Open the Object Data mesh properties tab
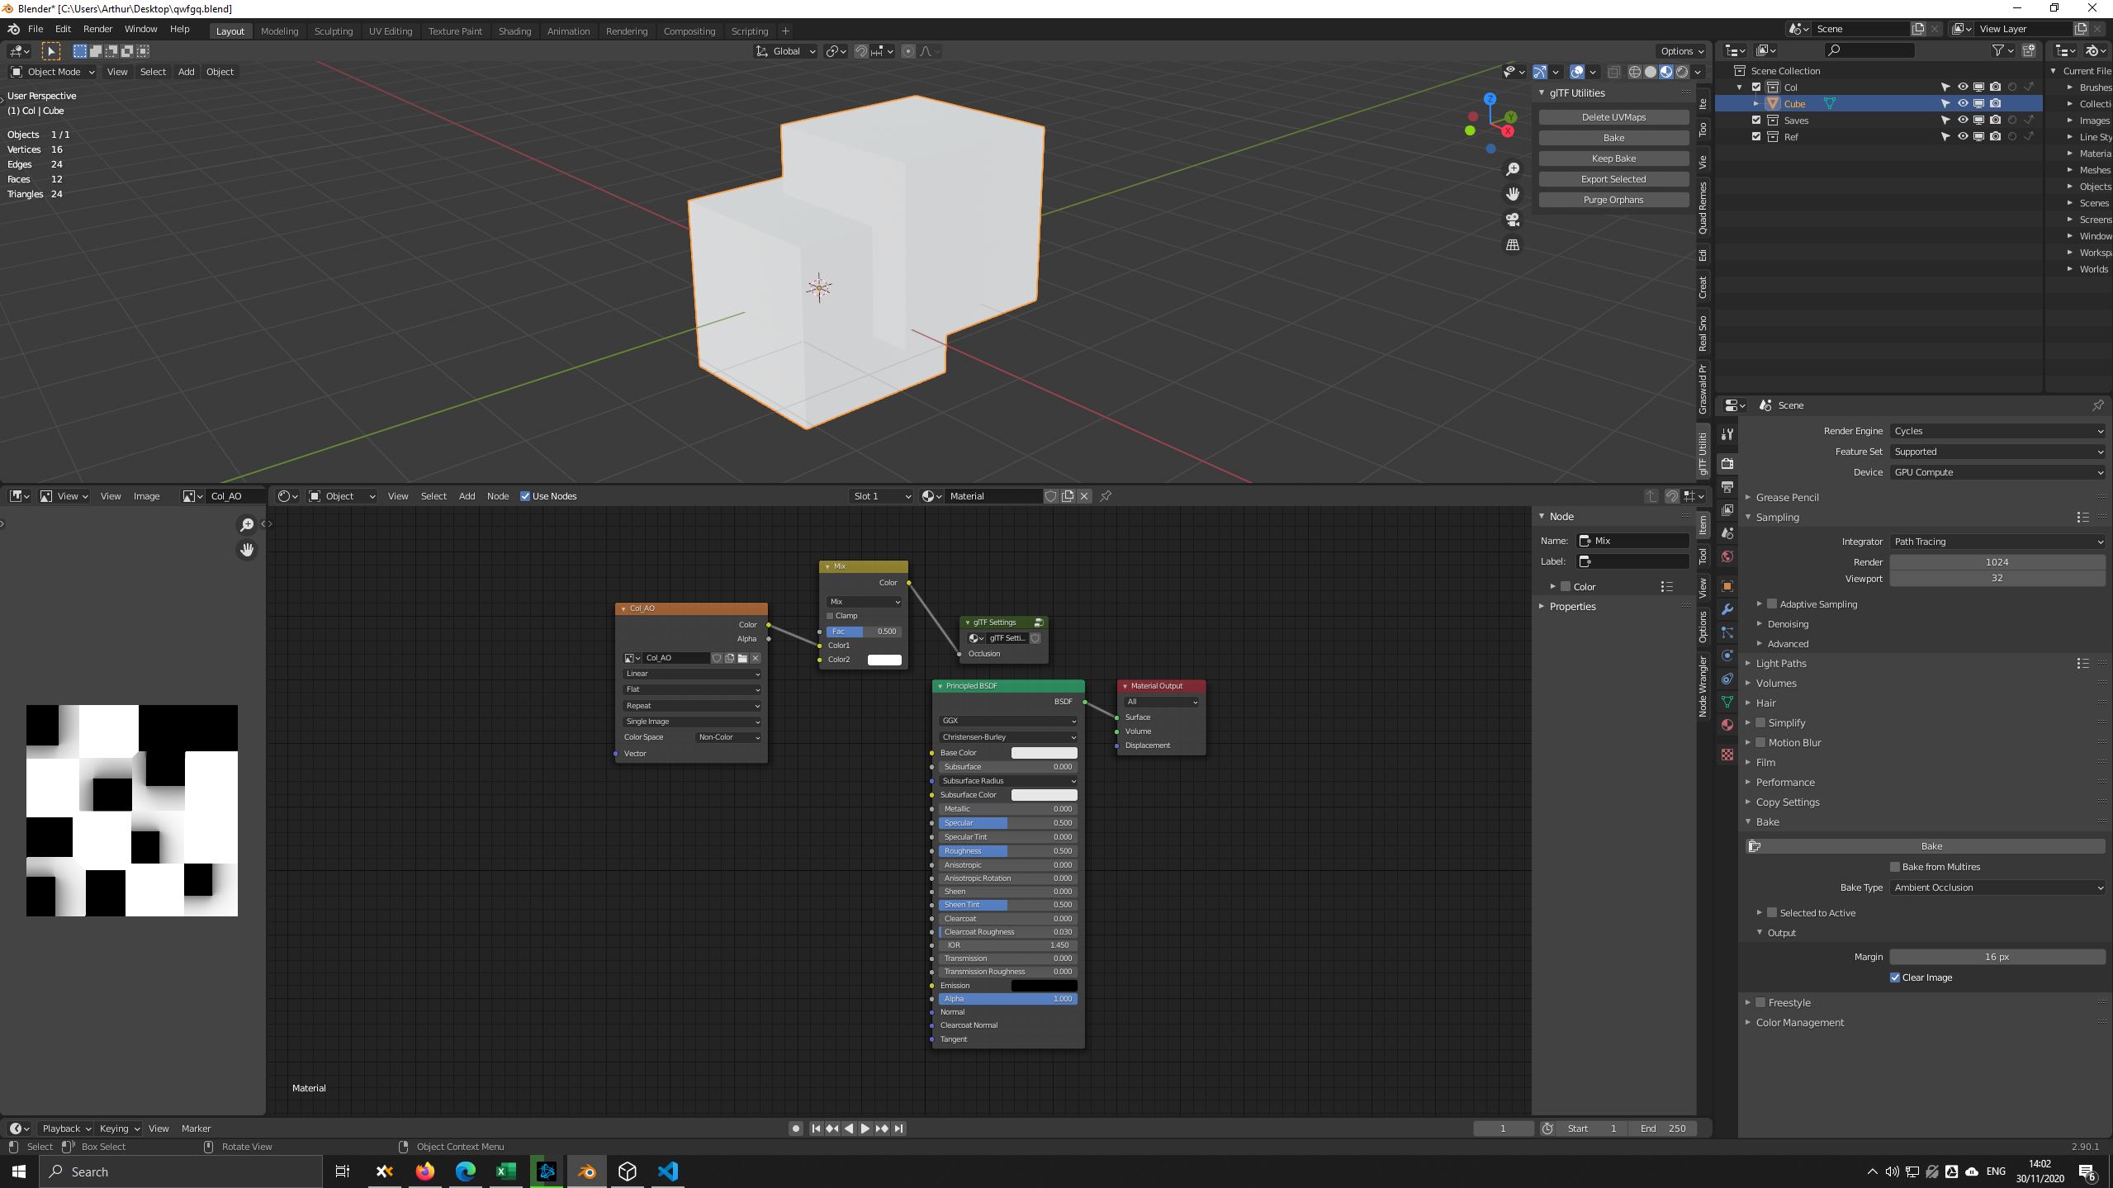The width and height of the screenshot is (2113, 1188). (1727, 702)
